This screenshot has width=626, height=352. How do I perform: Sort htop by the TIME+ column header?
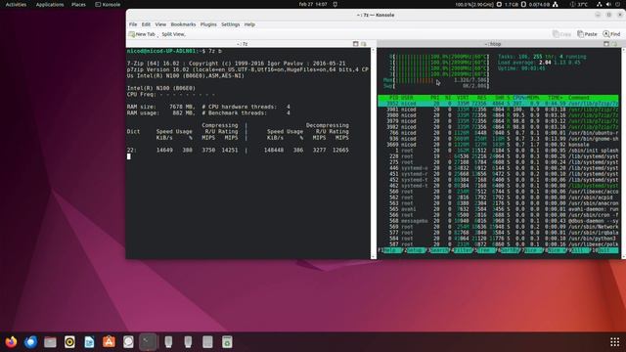[556, 98]
